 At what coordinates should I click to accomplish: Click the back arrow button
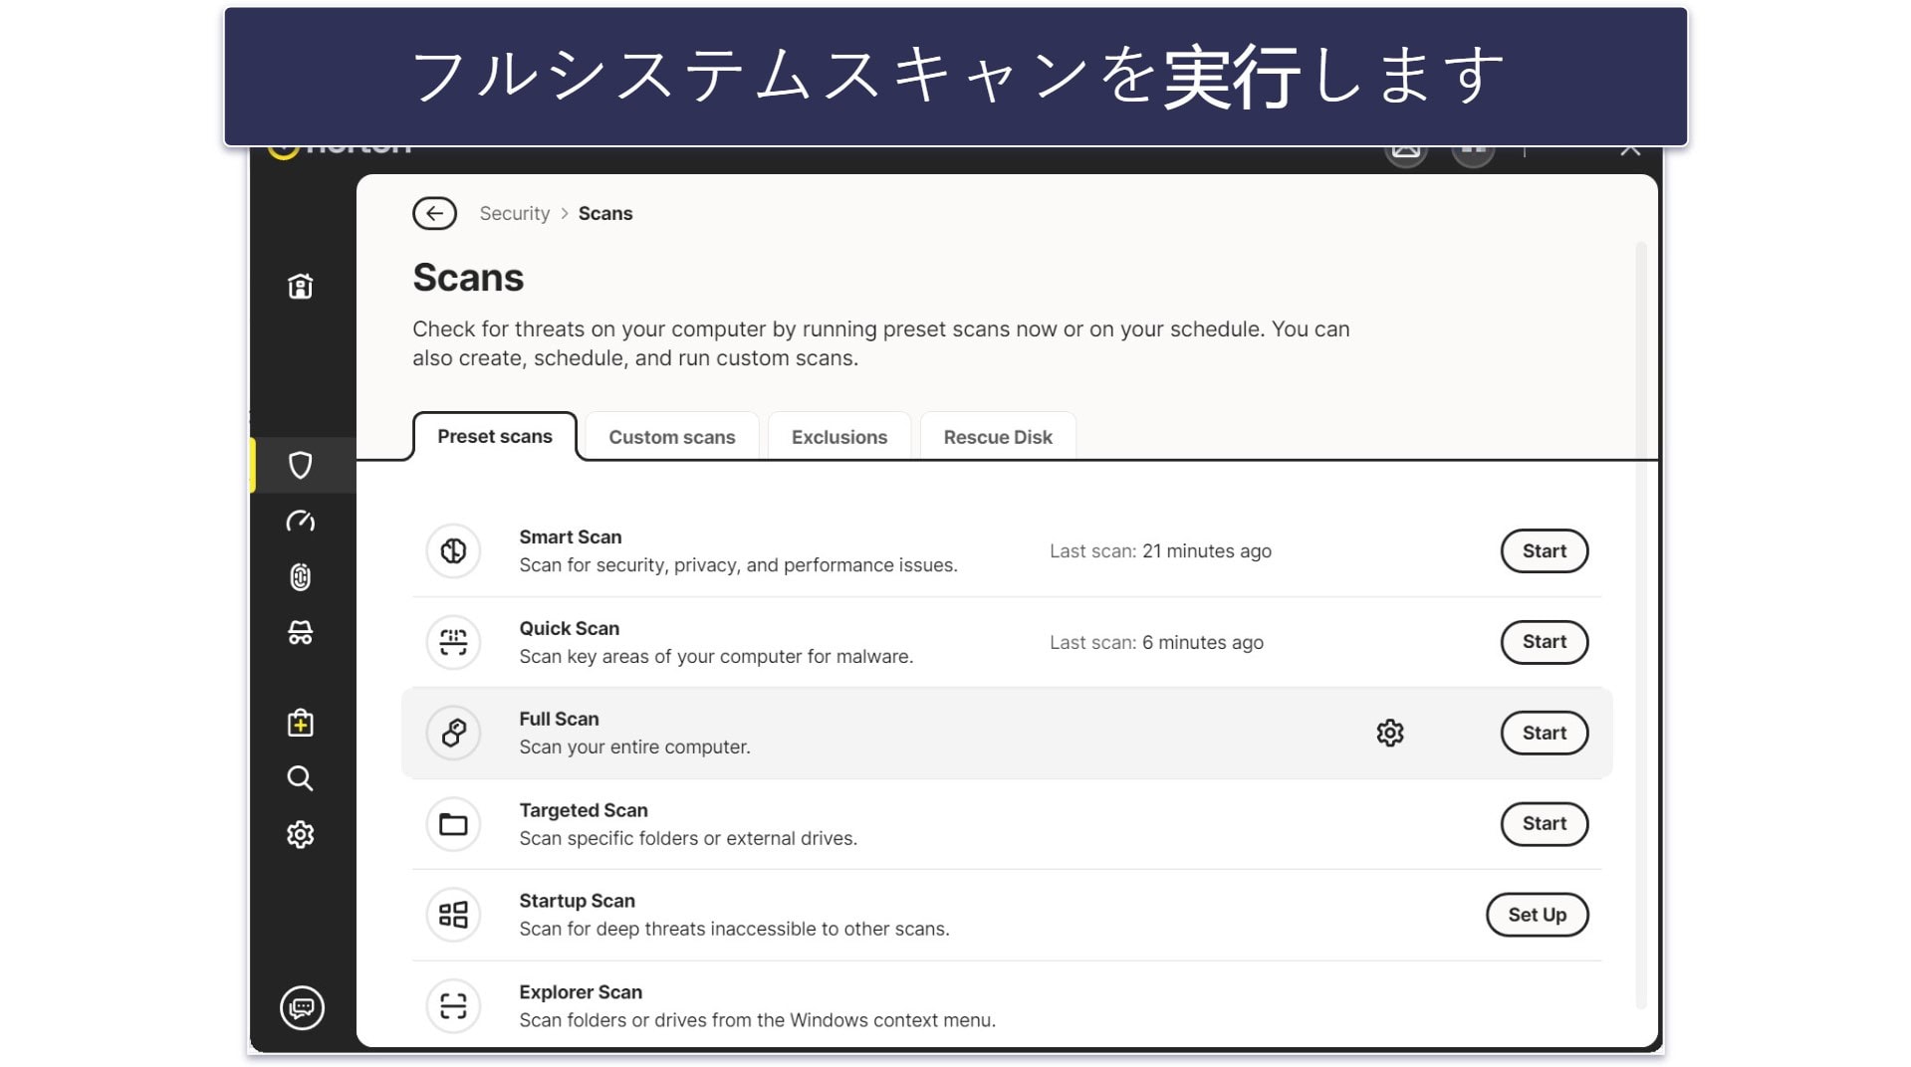click(434, 213)
